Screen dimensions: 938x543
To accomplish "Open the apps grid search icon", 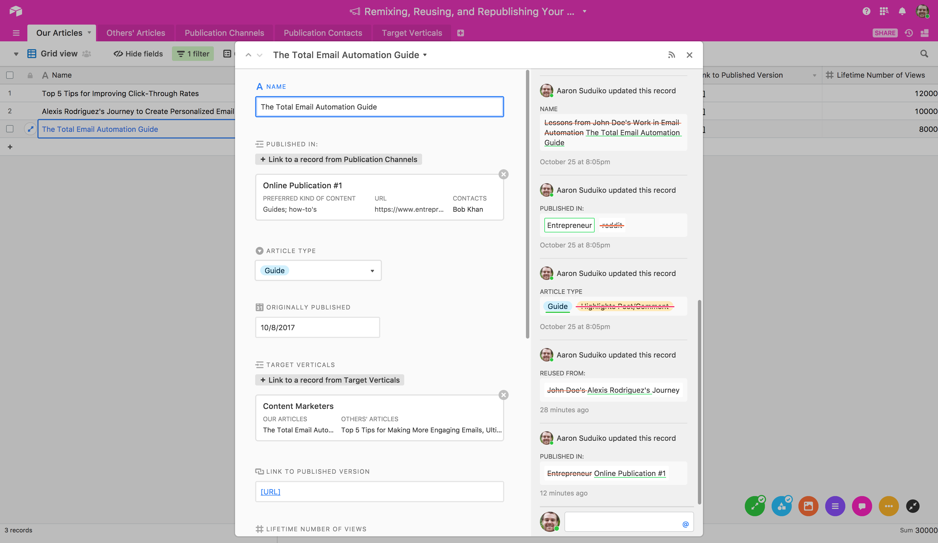I will 884,11.
